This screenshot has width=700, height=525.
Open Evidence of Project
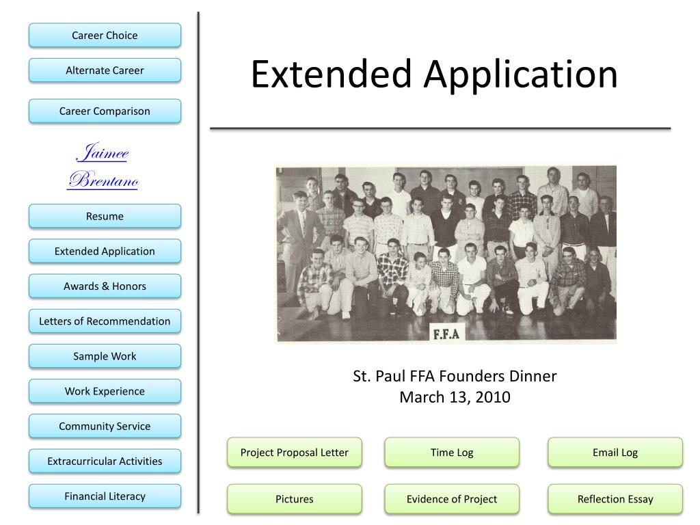pyautogui.click(x=452, y=499)
